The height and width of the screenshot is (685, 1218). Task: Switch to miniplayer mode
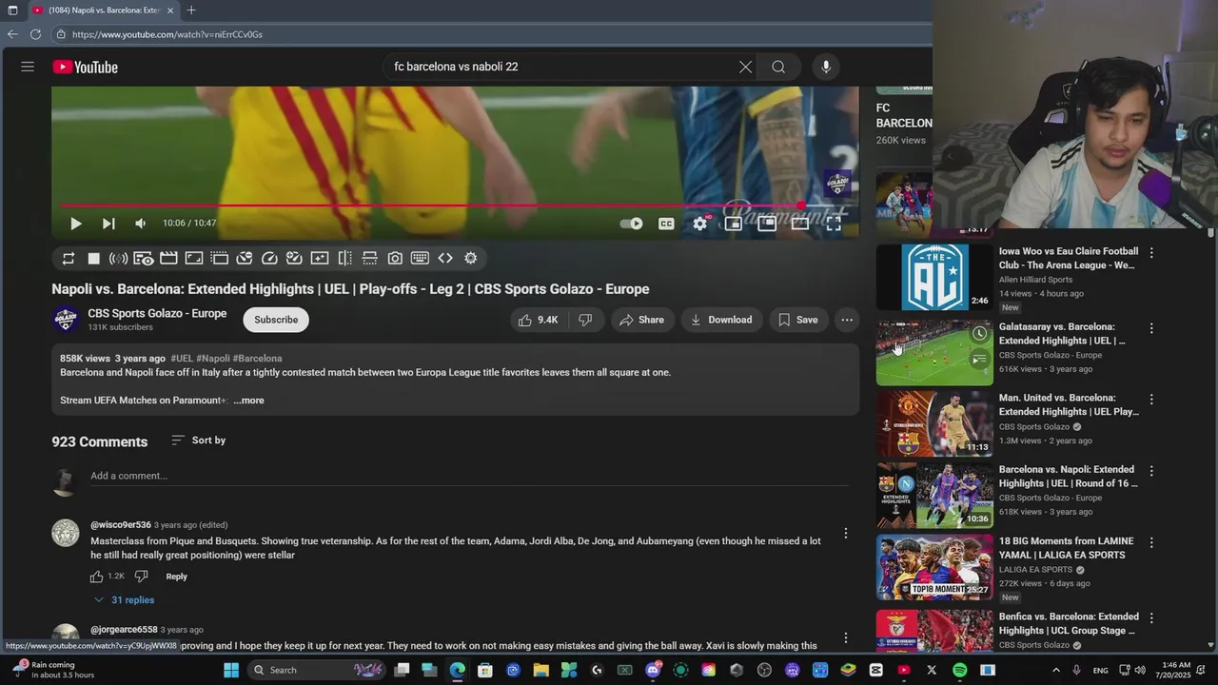pyautogui.click(x=733, y=224)
